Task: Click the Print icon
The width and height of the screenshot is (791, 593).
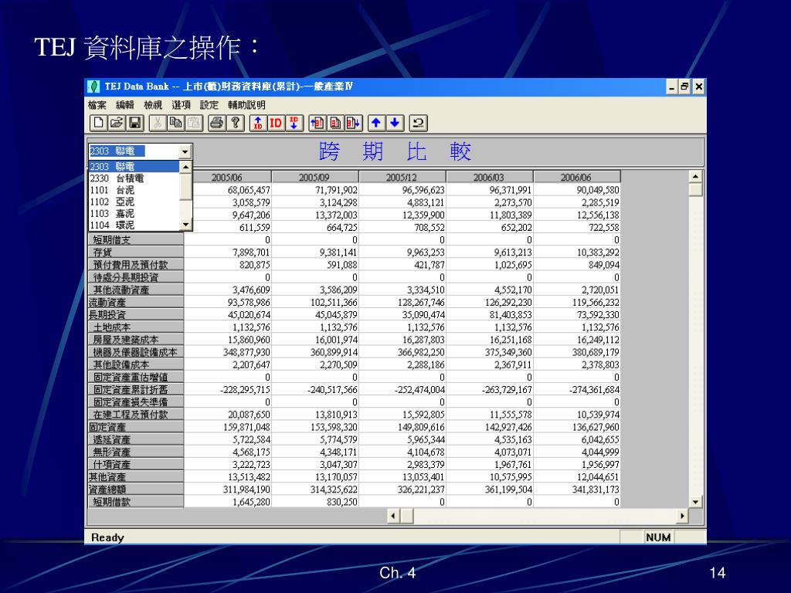Action: [217, 123]
